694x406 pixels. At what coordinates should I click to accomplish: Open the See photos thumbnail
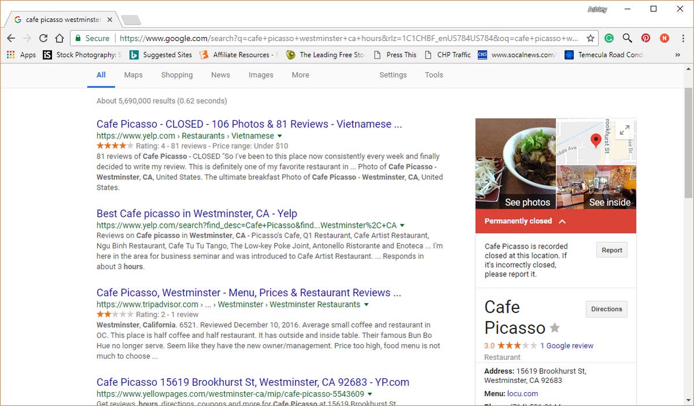click(x=515, y=164)
